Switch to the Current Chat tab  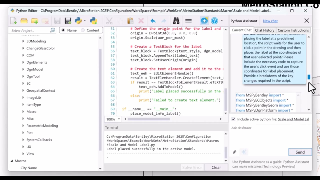tap(241, 30)
